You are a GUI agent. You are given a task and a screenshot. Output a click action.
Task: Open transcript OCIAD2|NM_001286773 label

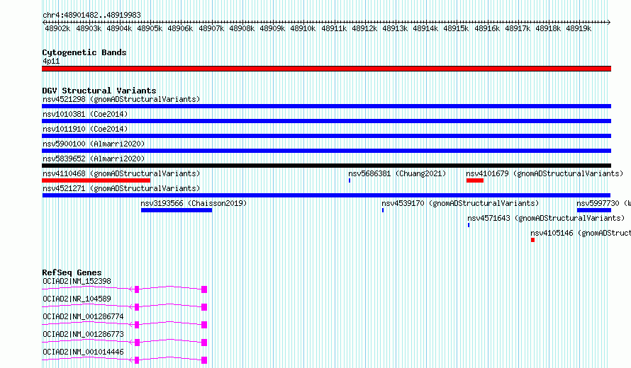[83, 334]
